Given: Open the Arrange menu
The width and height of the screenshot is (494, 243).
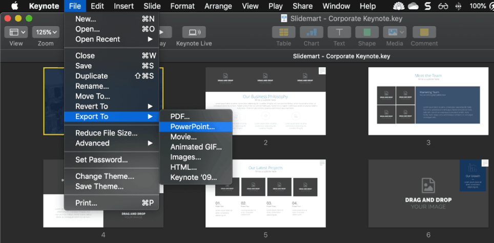Looking at the screenshot, I should (x=217, y=6).
